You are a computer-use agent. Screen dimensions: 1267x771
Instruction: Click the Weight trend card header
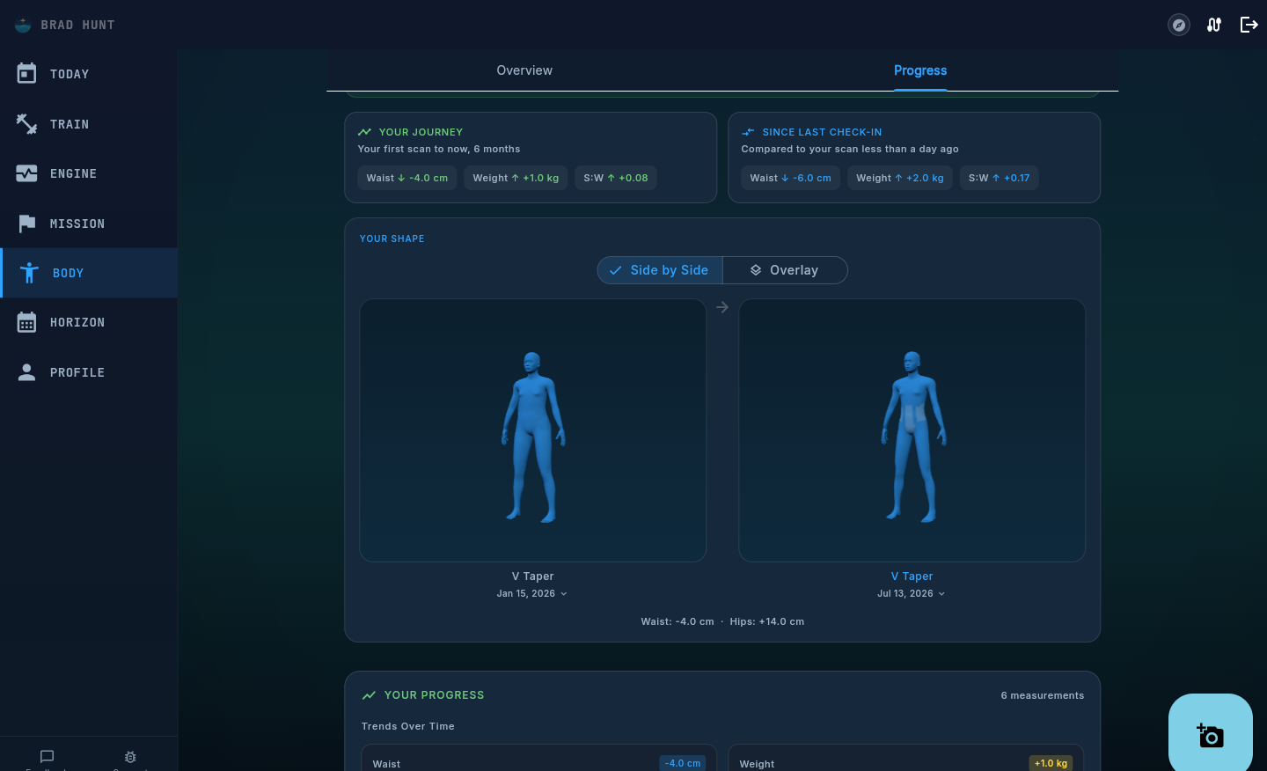[757, 764]
